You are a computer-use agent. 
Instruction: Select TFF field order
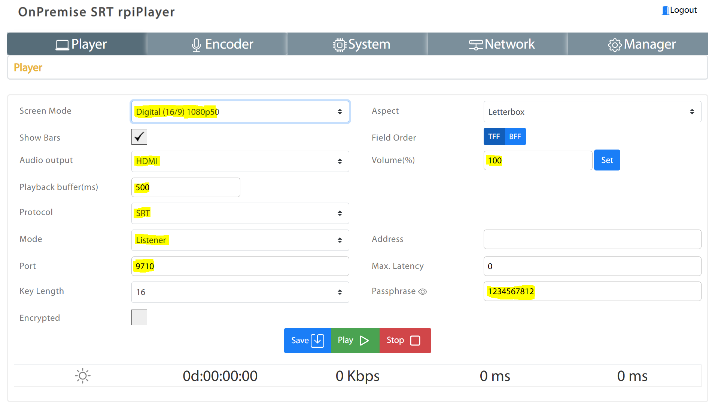(494, 136)
